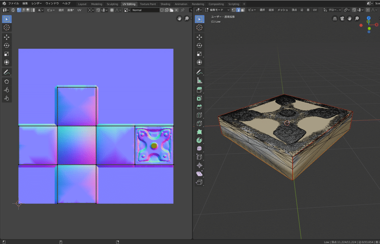The image size is (380, 244).
Task: Activate the Rotate tool in UV editor
Action: point(7,45)
